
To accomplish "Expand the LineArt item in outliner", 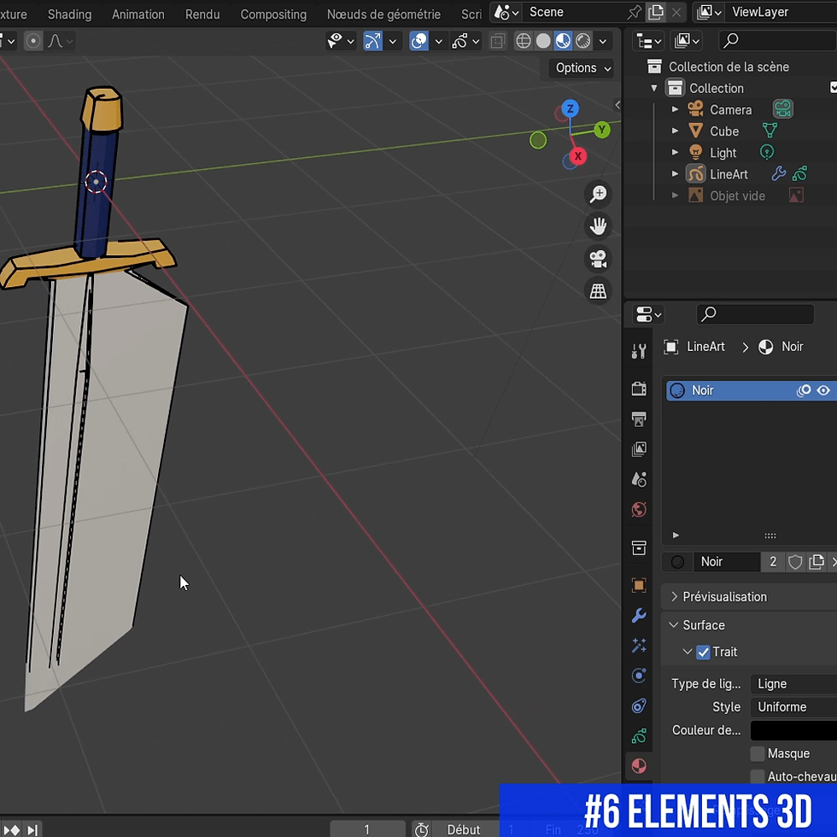I will [675, 174].
